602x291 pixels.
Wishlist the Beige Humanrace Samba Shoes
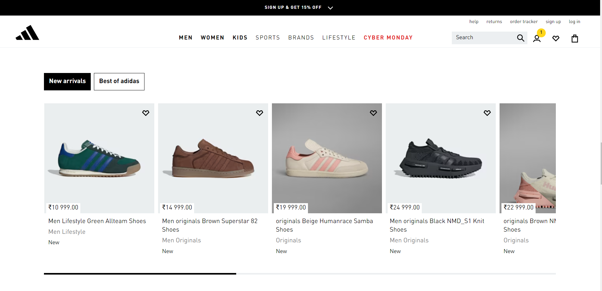point(373,113)
